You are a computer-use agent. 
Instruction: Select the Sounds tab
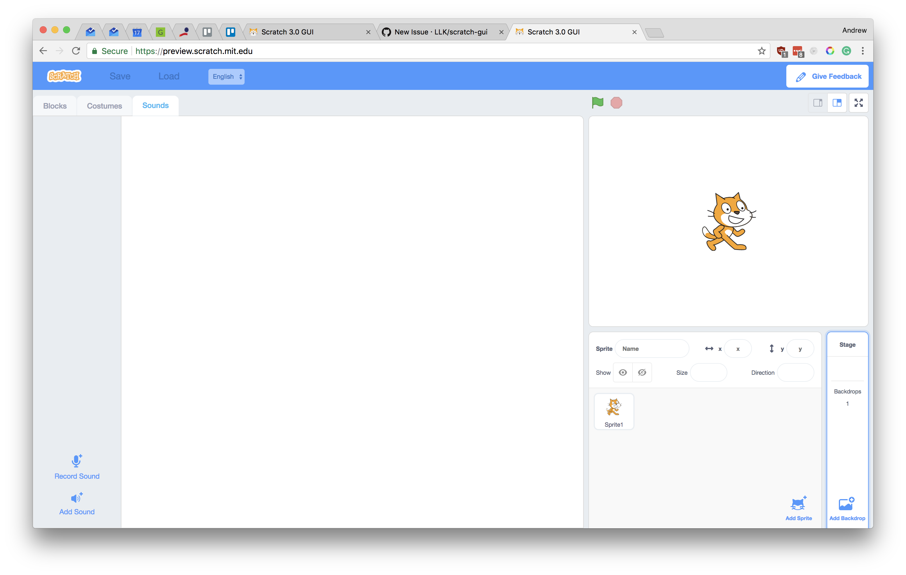coord(155,105)
